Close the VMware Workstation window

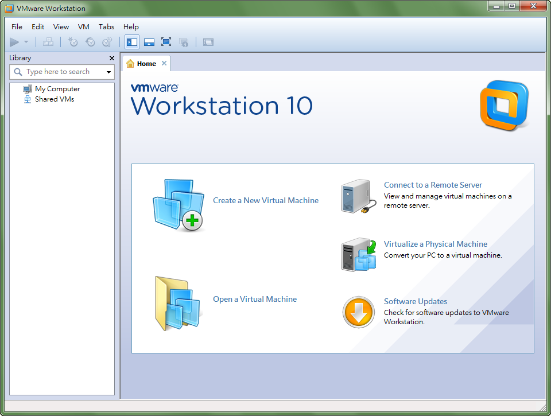click(x=533, y=6)
